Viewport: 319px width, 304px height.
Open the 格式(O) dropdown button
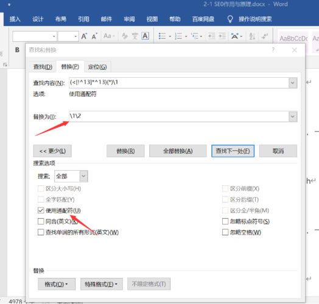pyautogui.click(x=57, y=284)
